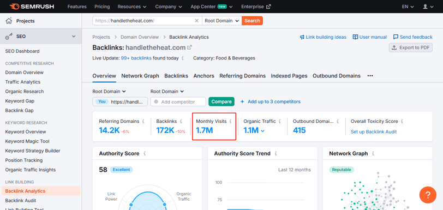This screenshot has width=443, height=210.
Task: Click Set up Backlink Audit link
Action: (x=374, y=131)
